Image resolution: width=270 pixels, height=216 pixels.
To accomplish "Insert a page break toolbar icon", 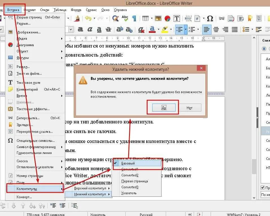I will (188, 18).
